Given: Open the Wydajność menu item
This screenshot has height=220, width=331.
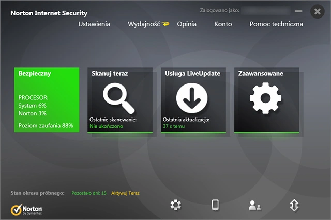Looking at the screenshot, I should (144, 24).
